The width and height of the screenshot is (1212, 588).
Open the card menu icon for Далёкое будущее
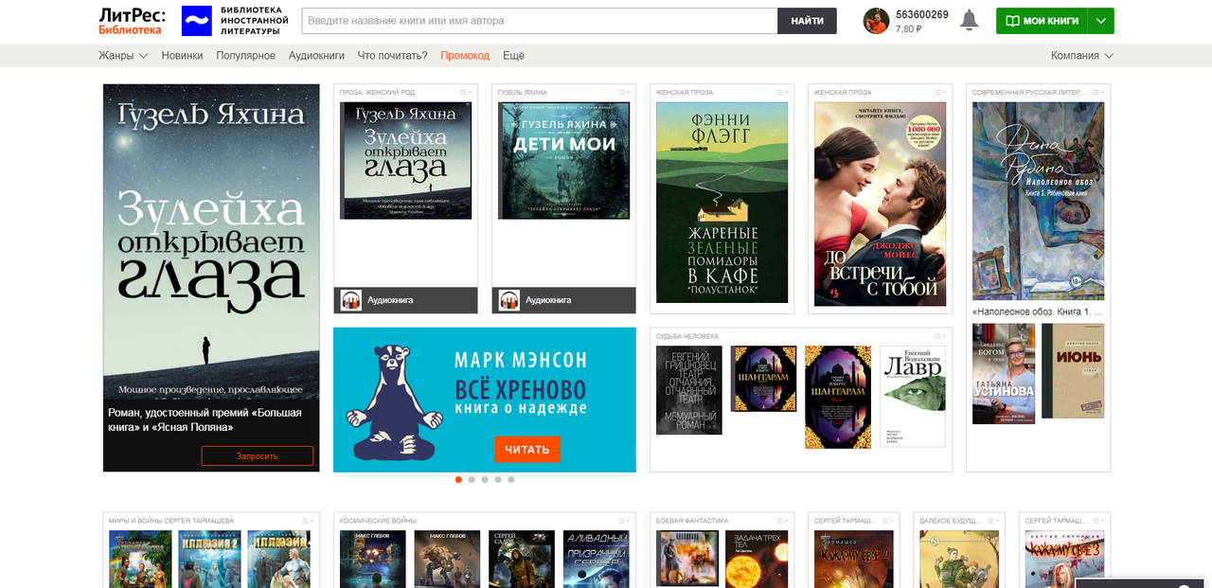993,521
